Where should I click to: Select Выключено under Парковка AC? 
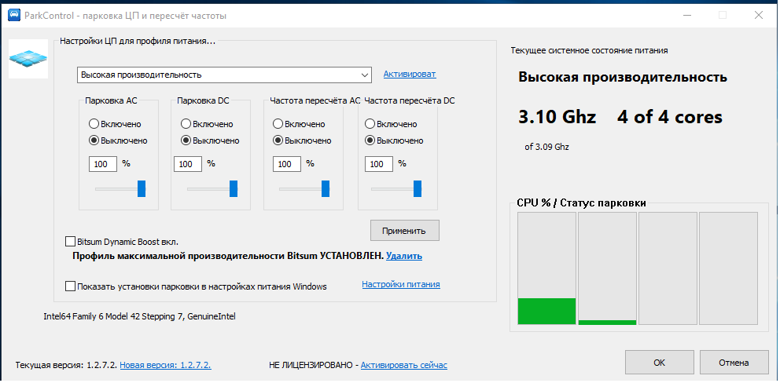pyautogui.click(x=118, y=140)
